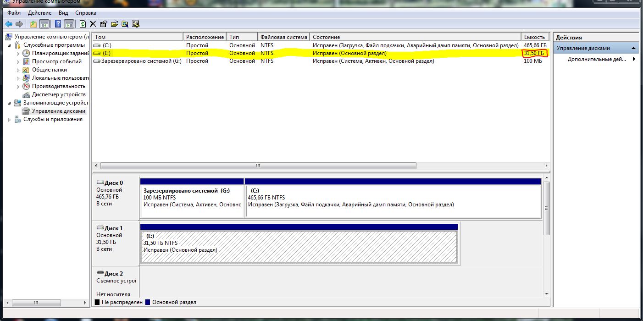Click the Properties toolbar icon

tap(104, 24)
